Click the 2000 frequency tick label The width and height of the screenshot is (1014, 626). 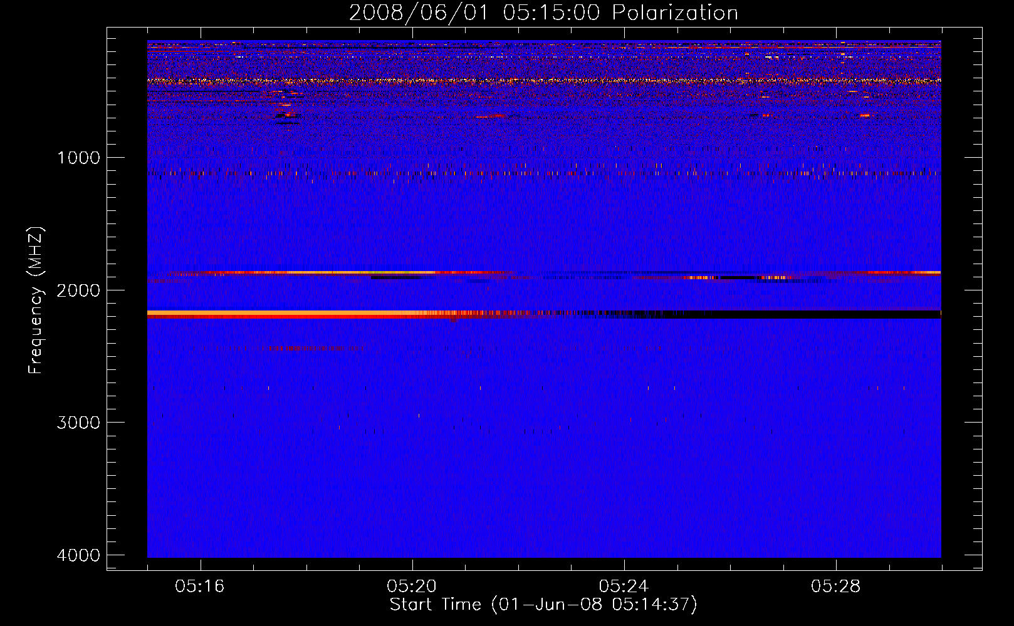[x=78, y=290]
